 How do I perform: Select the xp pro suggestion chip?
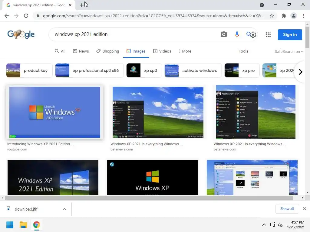click(242, 70)
